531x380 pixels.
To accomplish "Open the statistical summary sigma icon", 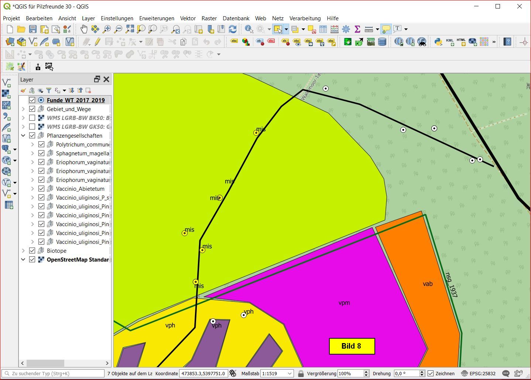I will (357, 29).
